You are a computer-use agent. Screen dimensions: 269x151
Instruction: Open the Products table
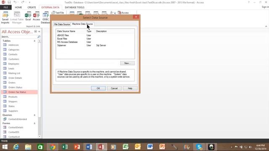coord(13,97)
